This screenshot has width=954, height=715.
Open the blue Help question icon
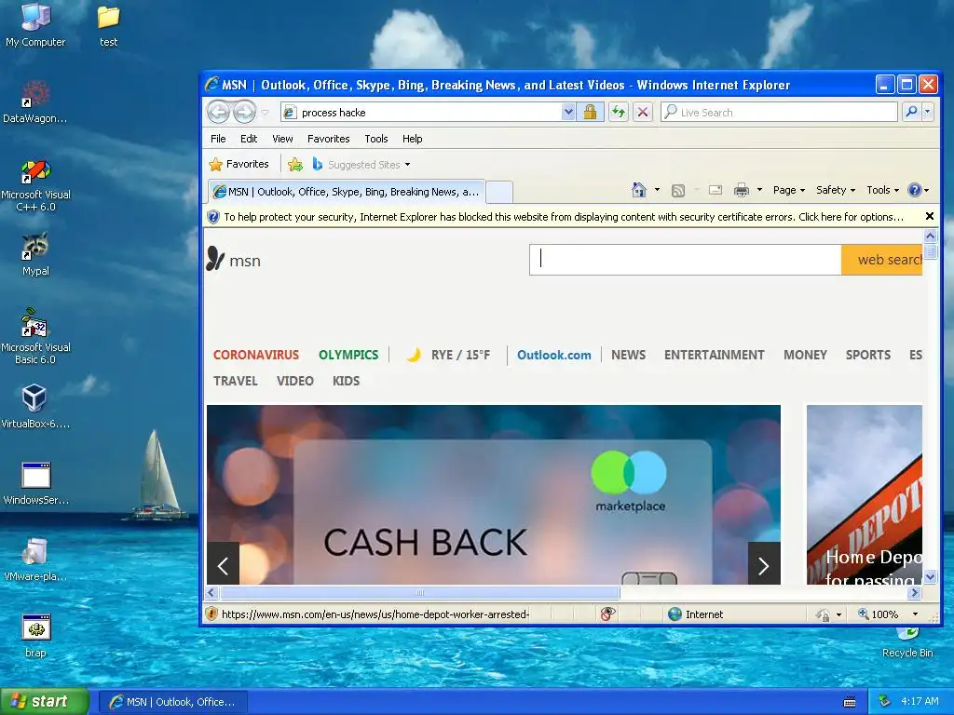915,190
